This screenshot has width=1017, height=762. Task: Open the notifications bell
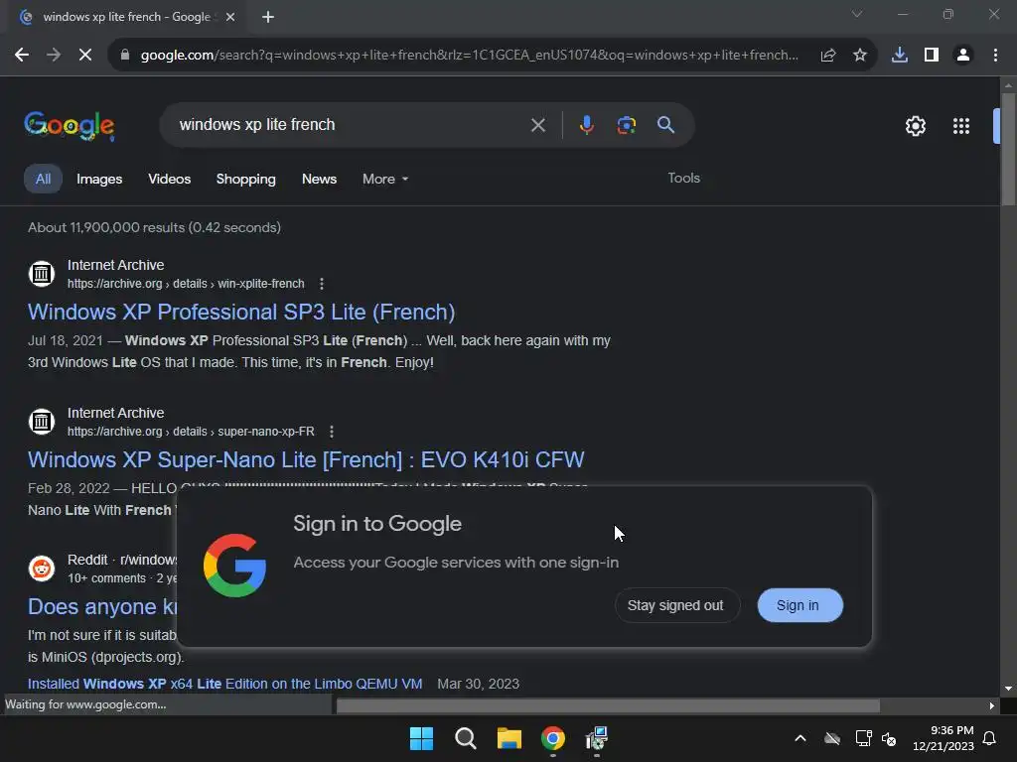click(x=989, y=738)
